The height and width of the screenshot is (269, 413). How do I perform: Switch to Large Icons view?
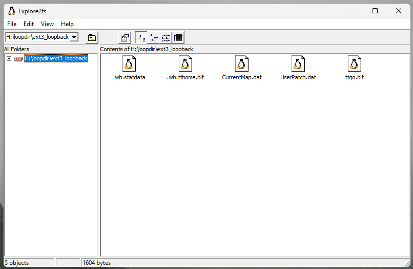tap(141, 38)
